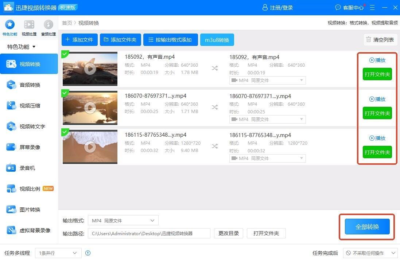Click the 视频处理 icon in top-left tabs
The height and width of the screenshot is (261, 400).
[x=29, y=25]
